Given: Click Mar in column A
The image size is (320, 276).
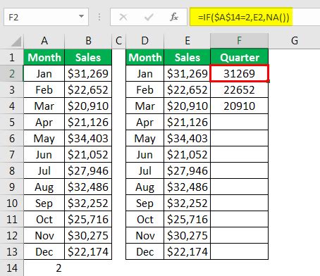Looking at the screenshot, I should (44, 106).
